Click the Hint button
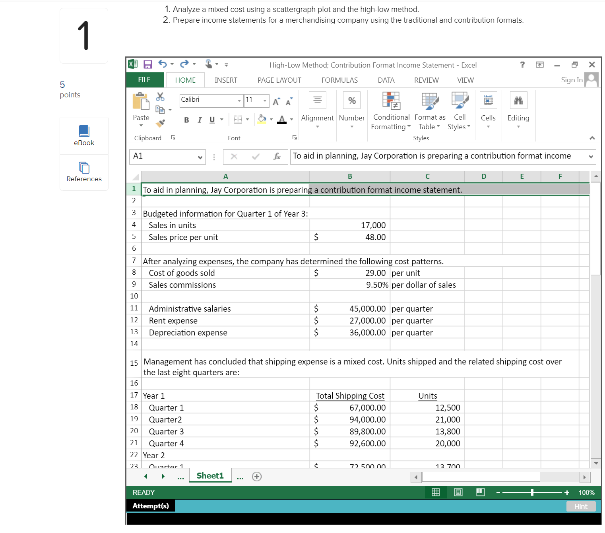The height and width of the screenshot is (533, 605). [x=581, y=506]
